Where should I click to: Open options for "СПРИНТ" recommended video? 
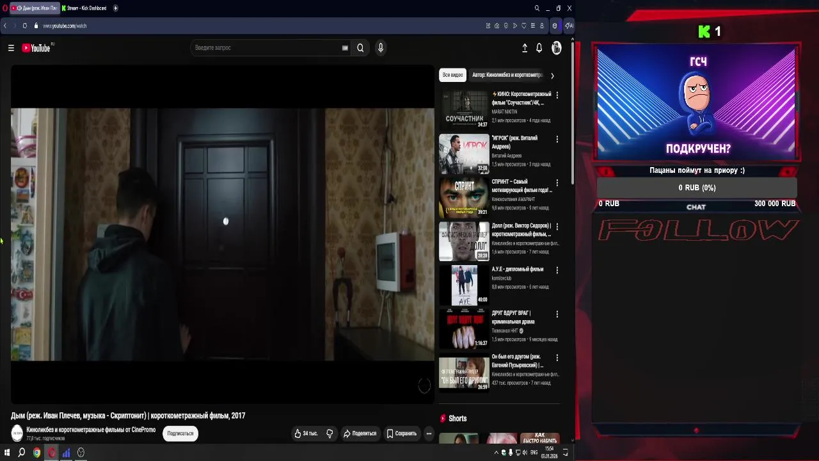(557, 182)
